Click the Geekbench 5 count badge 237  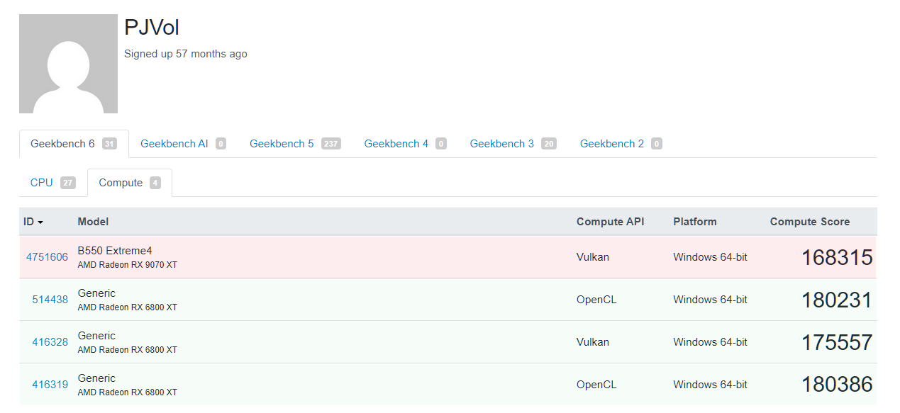330,144
